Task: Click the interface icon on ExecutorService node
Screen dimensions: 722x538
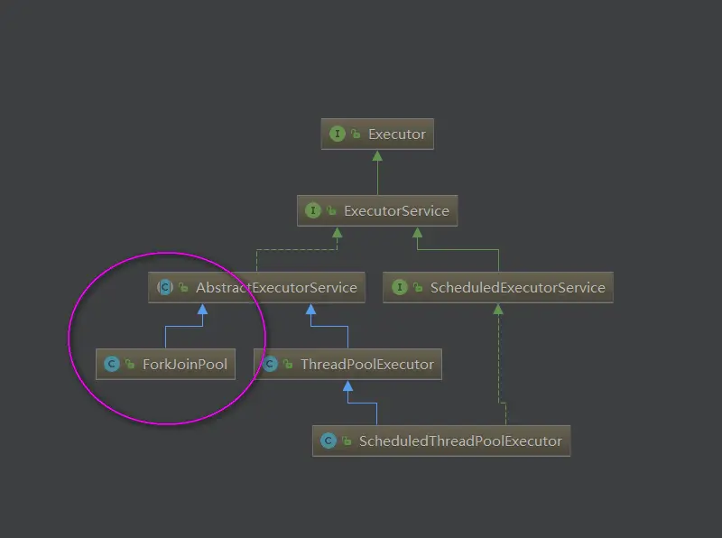Action: point(312,210)
